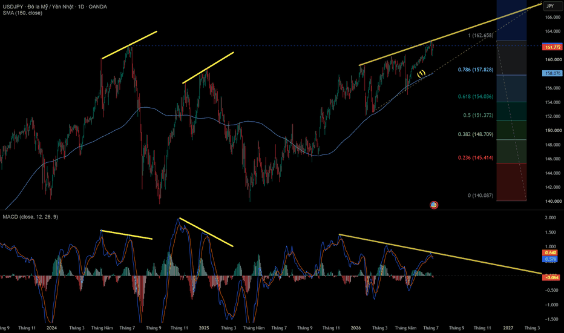
Task: Select the Fibonacci level 1 (162.658) label
Action: pos(480,35)
